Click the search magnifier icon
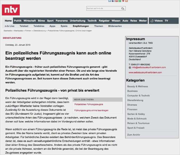Image resolution: width=180 pixels, height=155 pixels. (x=123, y=8)
